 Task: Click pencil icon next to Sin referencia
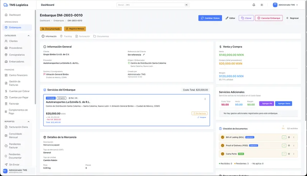[144, 55]
